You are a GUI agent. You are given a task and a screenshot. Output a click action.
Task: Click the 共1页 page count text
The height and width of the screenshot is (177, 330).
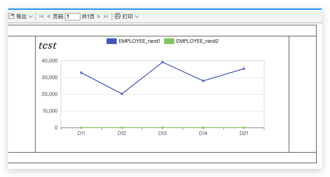(x=88, y=16)
